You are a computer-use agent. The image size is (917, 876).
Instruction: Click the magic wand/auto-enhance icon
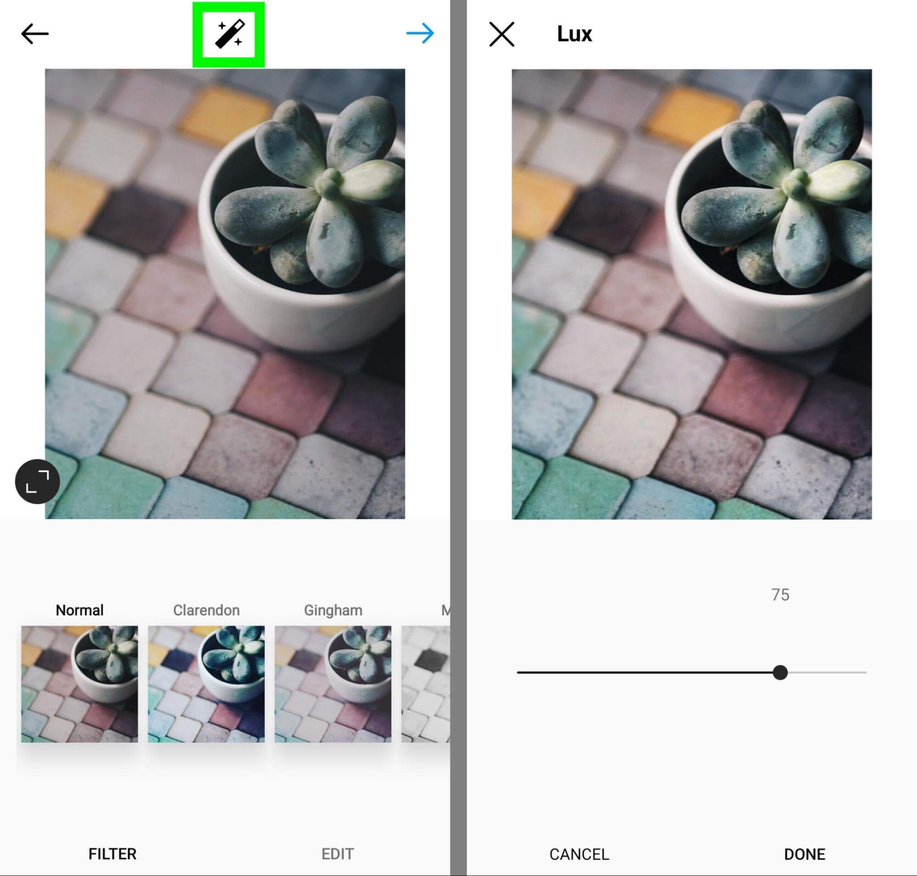tap(228, 33)
